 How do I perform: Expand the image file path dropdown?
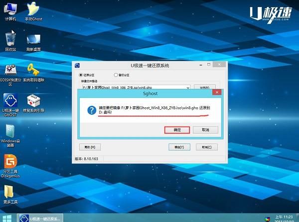pos(188,87)
